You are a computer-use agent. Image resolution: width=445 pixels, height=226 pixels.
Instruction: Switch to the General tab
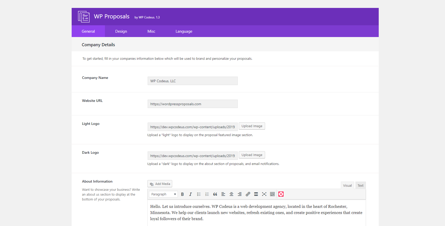click(88, 31)
